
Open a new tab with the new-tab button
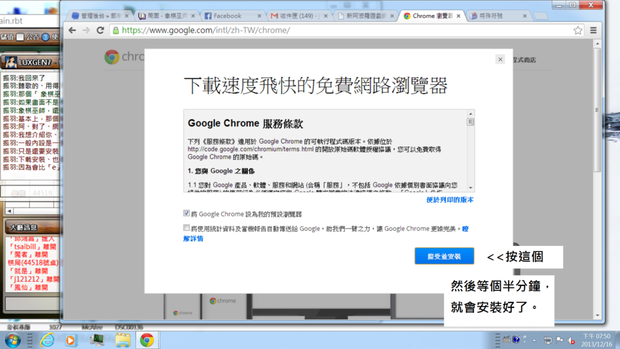pyautogui.click(x=541, y=16)
